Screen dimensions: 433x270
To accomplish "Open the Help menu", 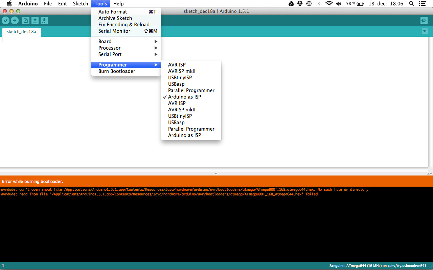I will [118, 4].
